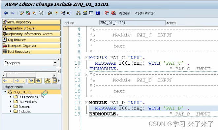Click the MESSAGE statement on line 10
Image resolution: width=218 pixels, height=130 pixels.
coord(142,63)
